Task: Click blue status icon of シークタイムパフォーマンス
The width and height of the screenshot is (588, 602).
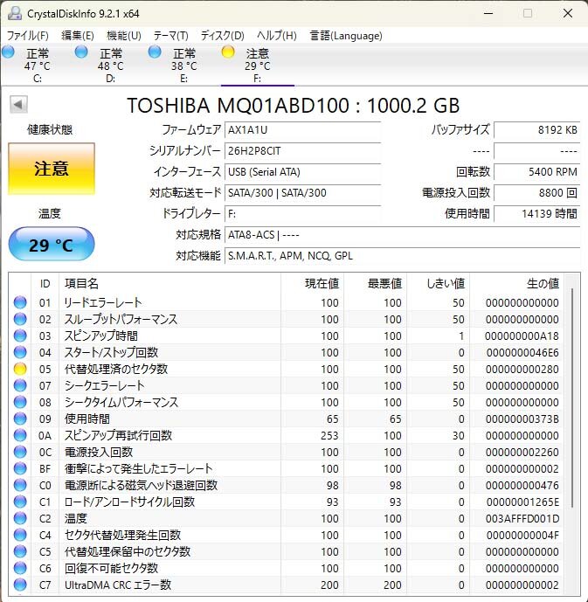Action: [x=20, y=402]
